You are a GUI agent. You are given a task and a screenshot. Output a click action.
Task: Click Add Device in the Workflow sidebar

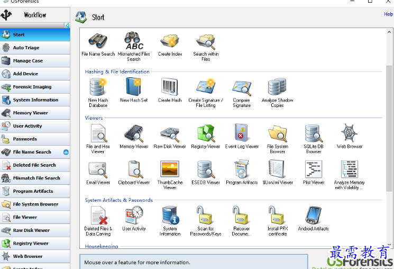pyautogui.click(x=35, y=74)
